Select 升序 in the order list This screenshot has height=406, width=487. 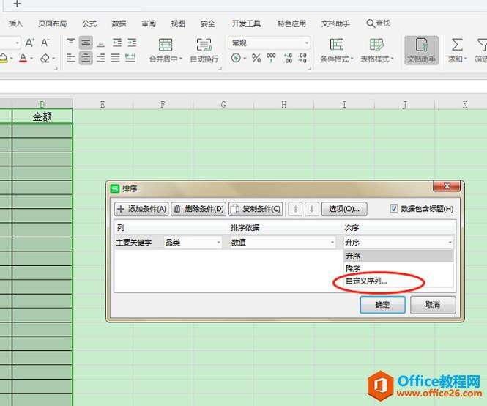[399, 256]
